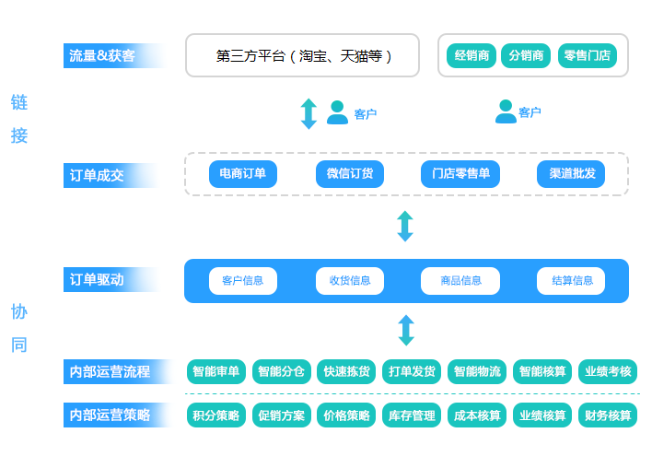Viewport: 652px width, 468px height.
Task: Click the 客户信息 box
Action: 243,281
